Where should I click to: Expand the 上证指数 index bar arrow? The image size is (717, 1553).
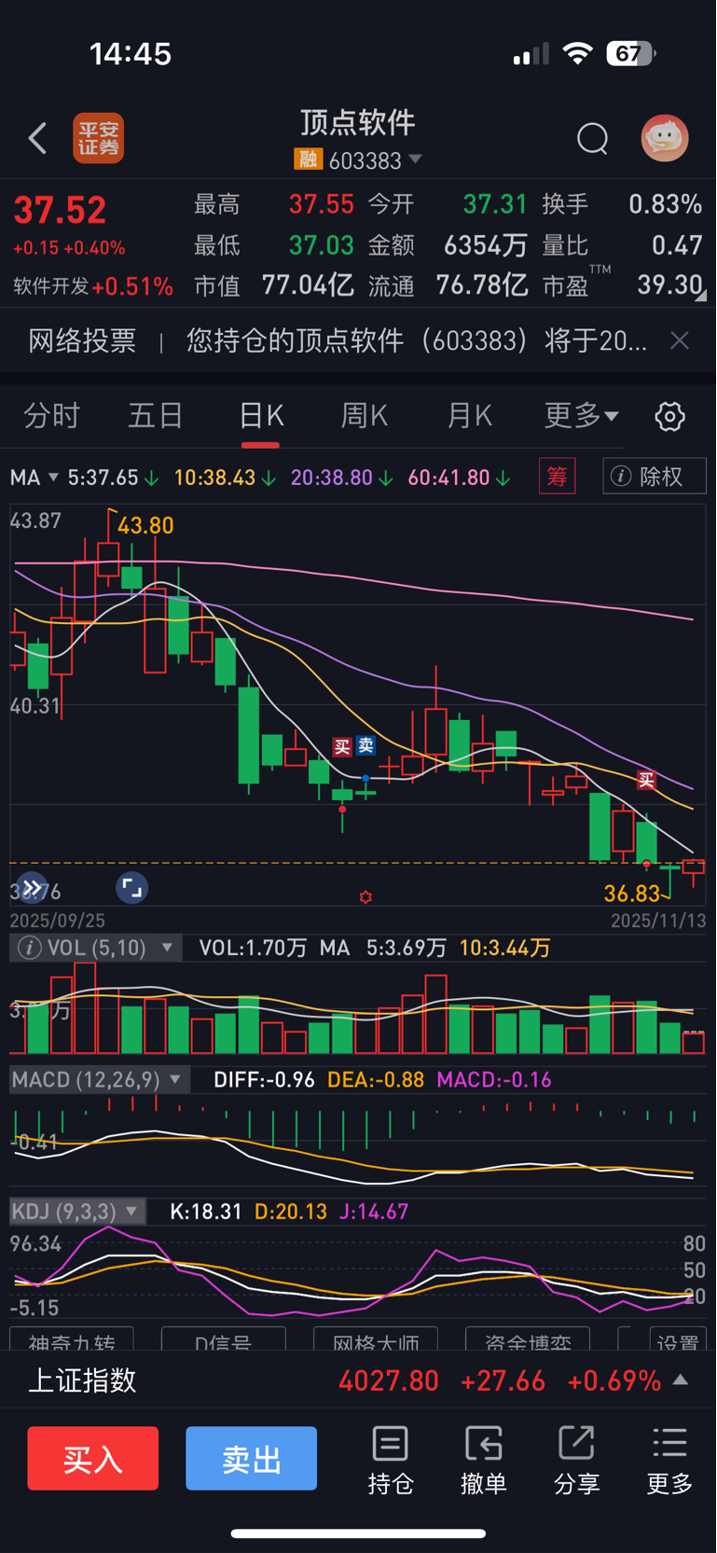tap(681, 1380)
